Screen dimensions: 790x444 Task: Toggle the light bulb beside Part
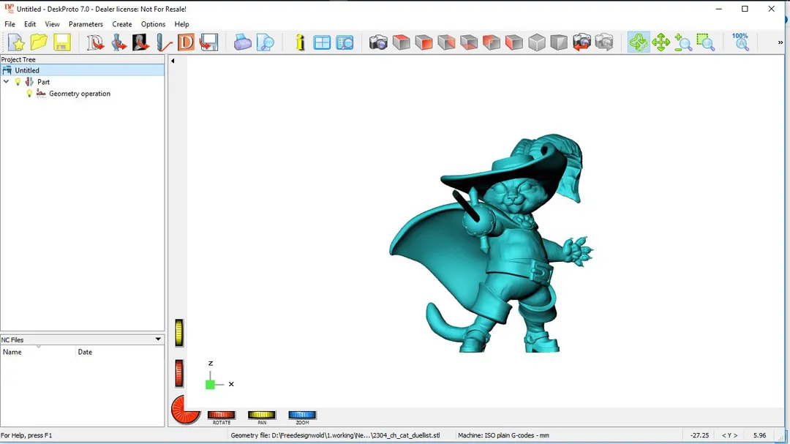[18, 82]
